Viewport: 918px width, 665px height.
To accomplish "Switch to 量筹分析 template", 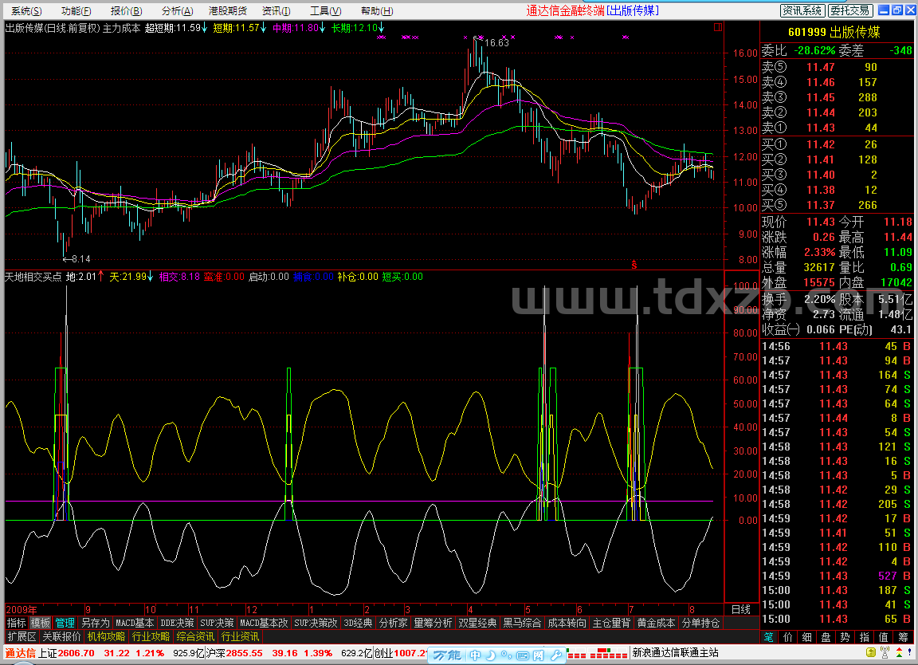I will [433, 623].
